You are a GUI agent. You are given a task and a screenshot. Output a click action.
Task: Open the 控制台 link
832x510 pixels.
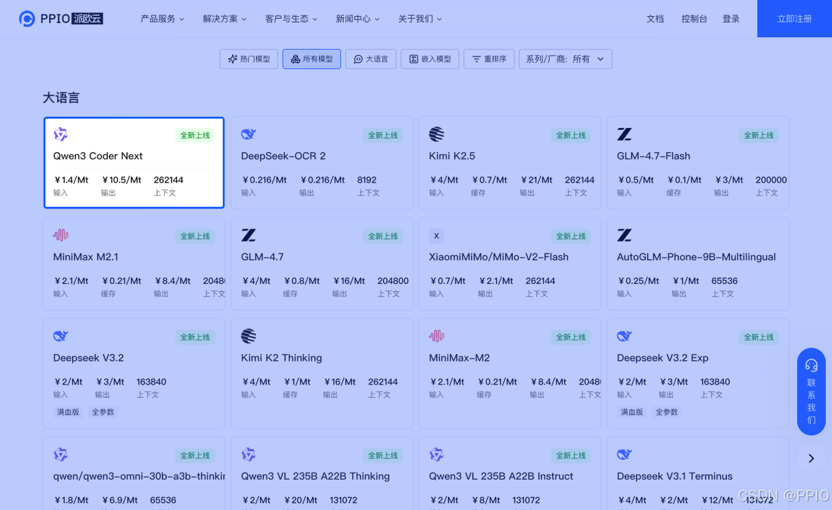pyautogui.click(x=694, y=19)
